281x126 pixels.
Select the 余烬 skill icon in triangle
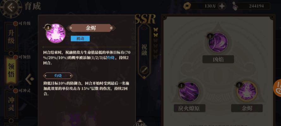click(x=247, y=91)
